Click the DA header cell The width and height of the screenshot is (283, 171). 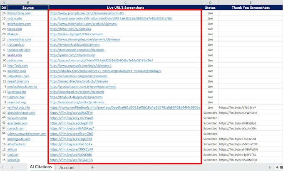[x=4, y=7]
